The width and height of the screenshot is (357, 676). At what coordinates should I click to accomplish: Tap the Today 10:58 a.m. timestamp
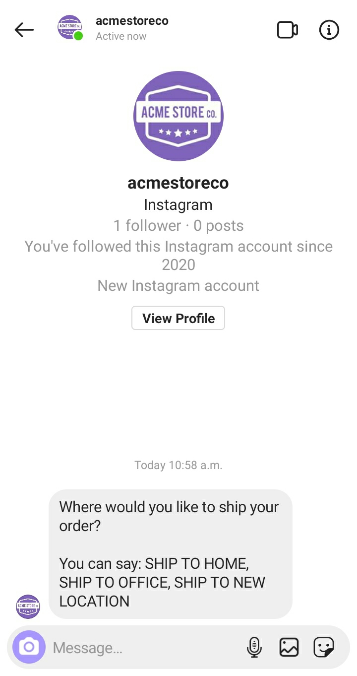tap(178, 465)
